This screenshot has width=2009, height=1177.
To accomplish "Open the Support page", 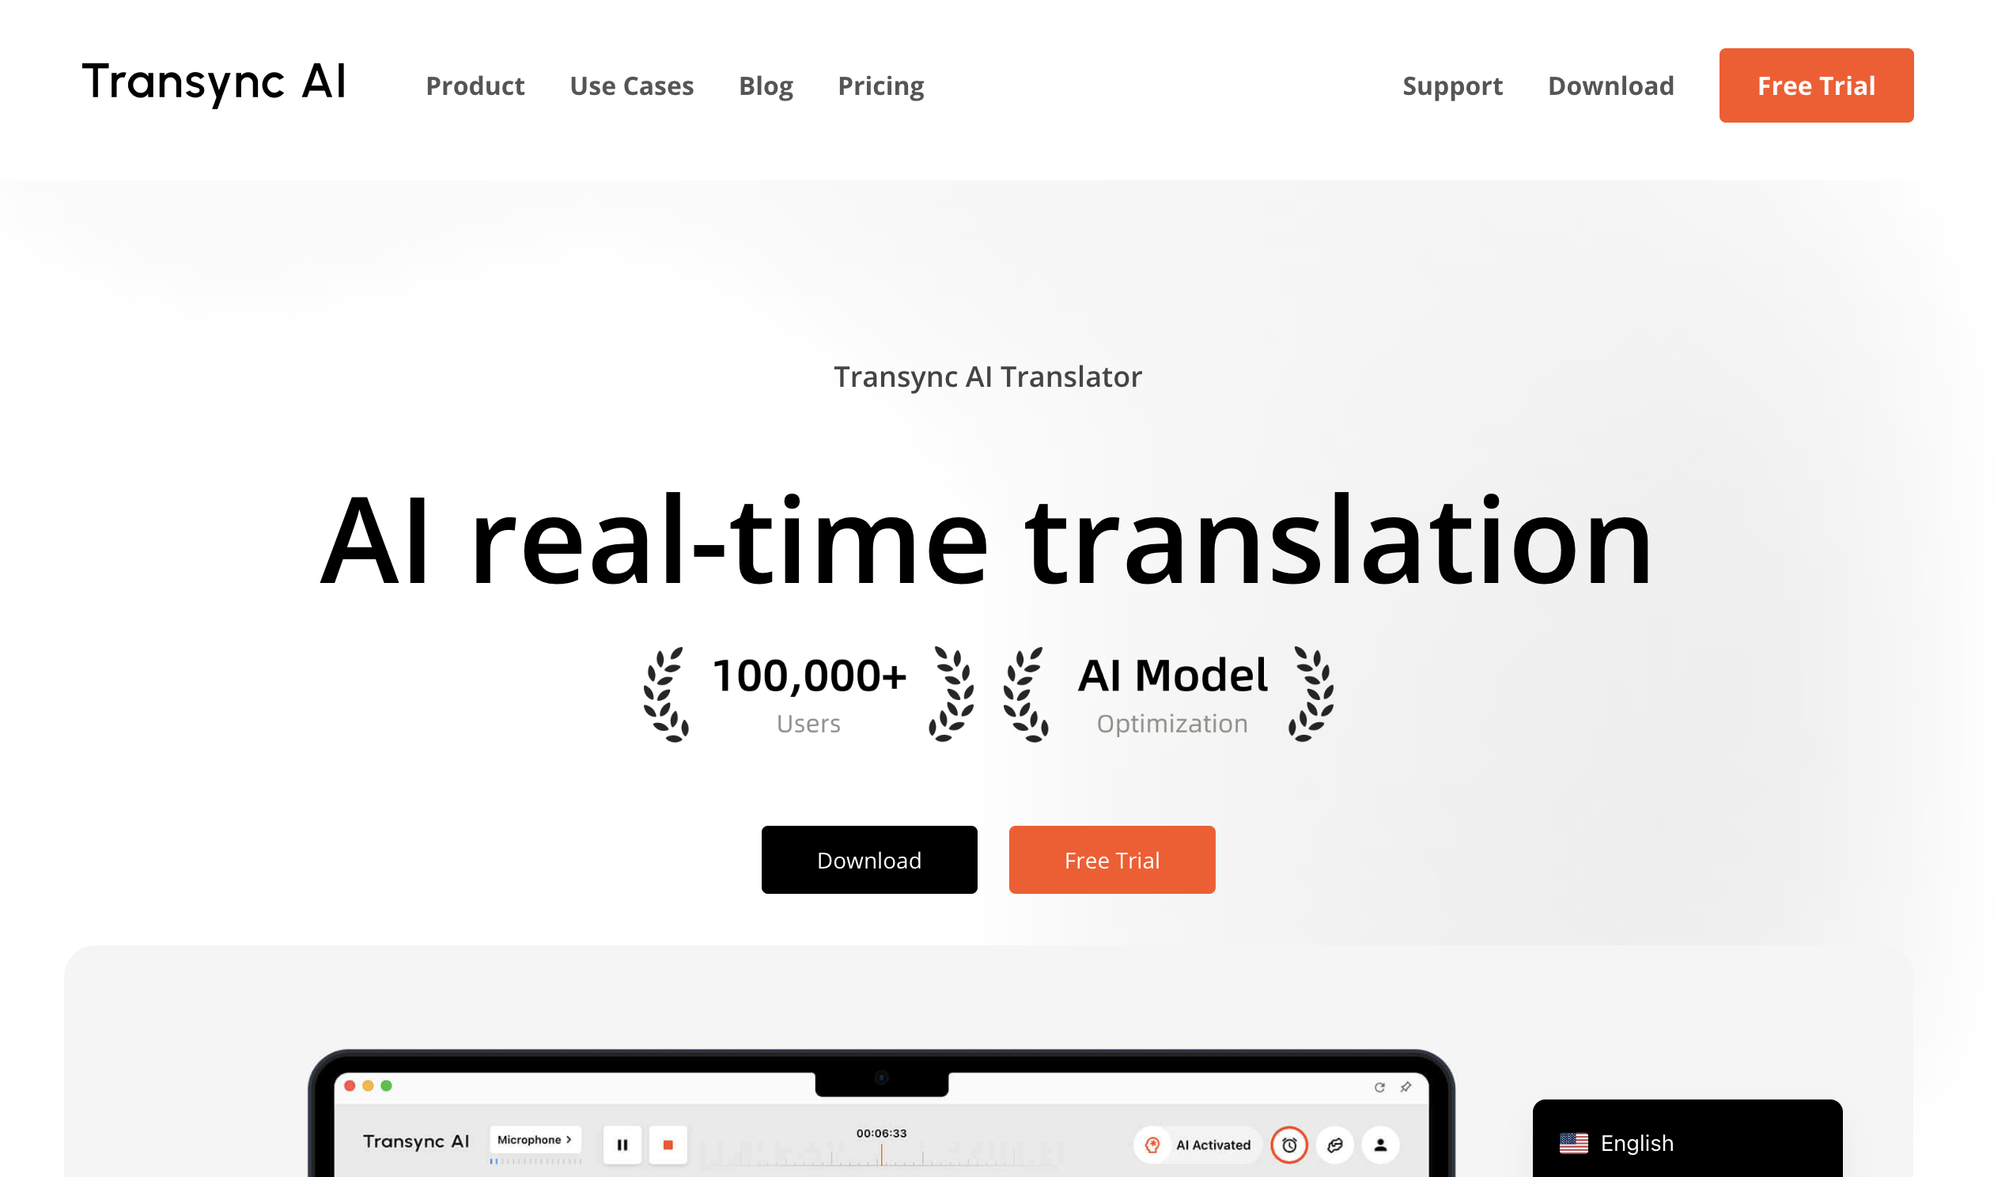I will point(1452,85).
